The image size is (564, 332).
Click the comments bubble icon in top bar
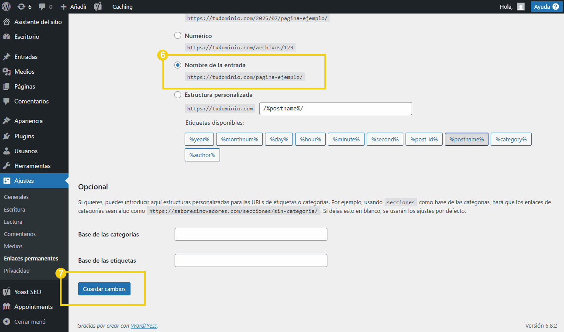(x=42, y=7)
